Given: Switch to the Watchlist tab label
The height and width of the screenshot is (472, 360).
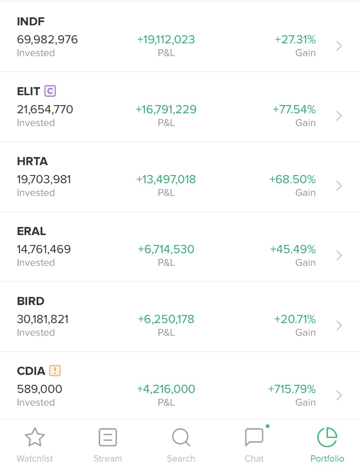Looking at the screenshot, I should (35, 458).
